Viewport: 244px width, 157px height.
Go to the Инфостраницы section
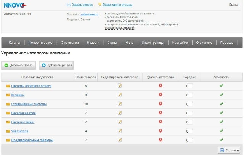pyautogui.click(x=152, y=43)
